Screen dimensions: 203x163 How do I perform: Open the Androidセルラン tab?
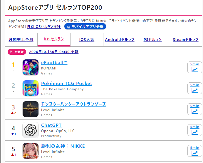point(120,39)
